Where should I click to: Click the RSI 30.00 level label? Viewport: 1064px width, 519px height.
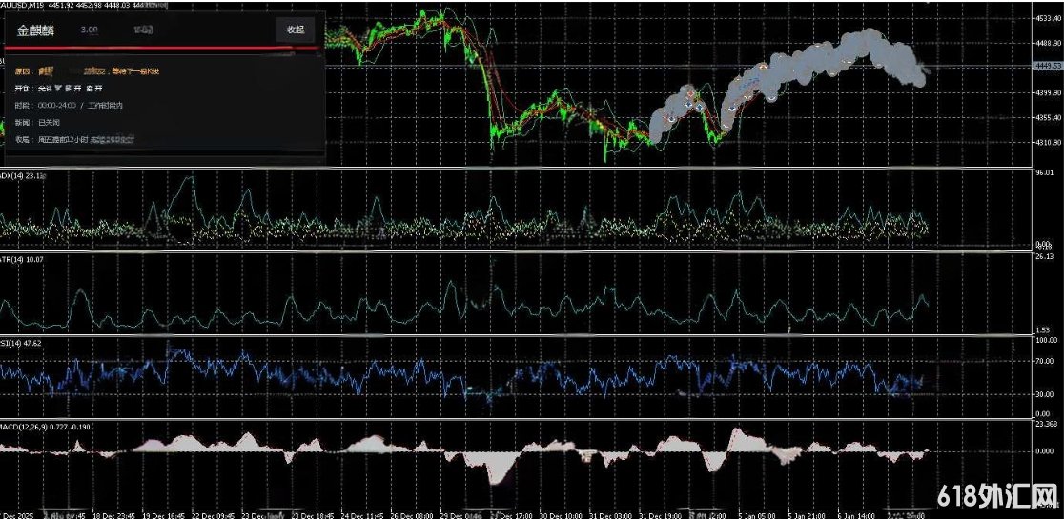[x=1045, y=393]
